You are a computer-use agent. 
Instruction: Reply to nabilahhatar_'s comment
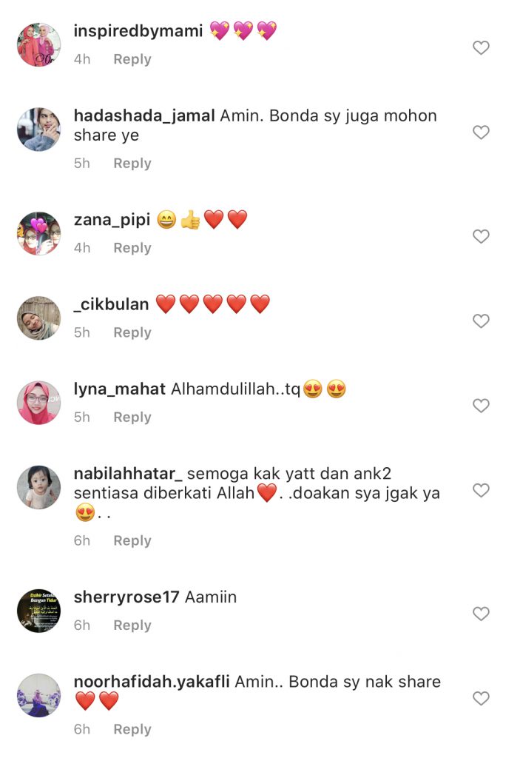(x=132, y=541)
